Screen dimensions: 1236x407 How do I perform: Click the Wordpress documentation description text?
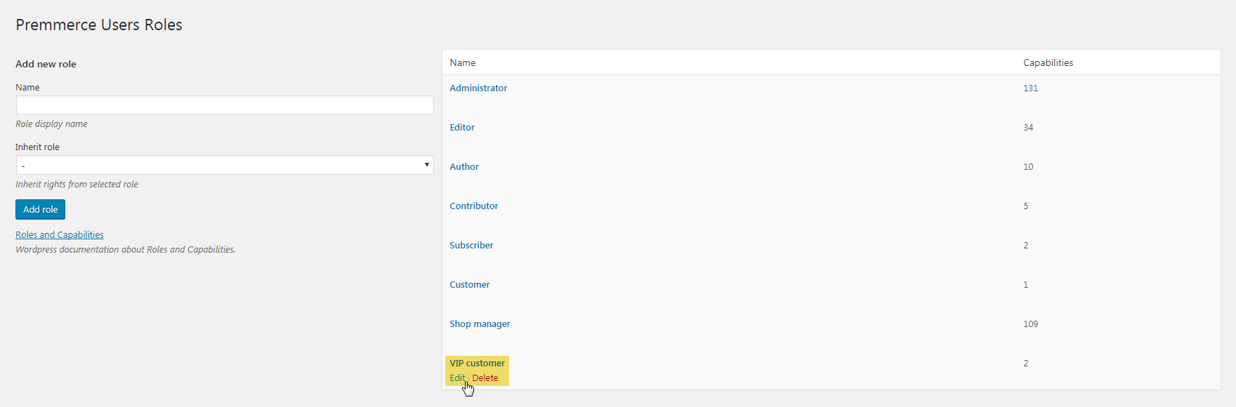click(125, 249)
